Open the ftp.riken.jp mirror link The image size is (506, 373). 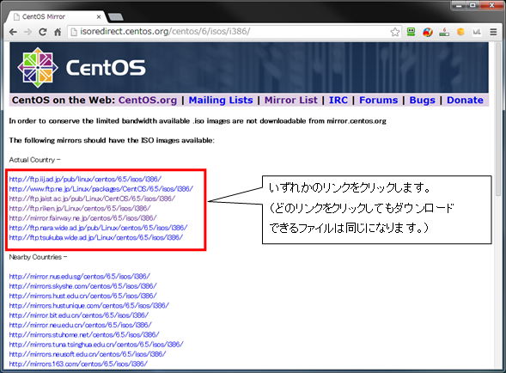click(x=80, y=208)
